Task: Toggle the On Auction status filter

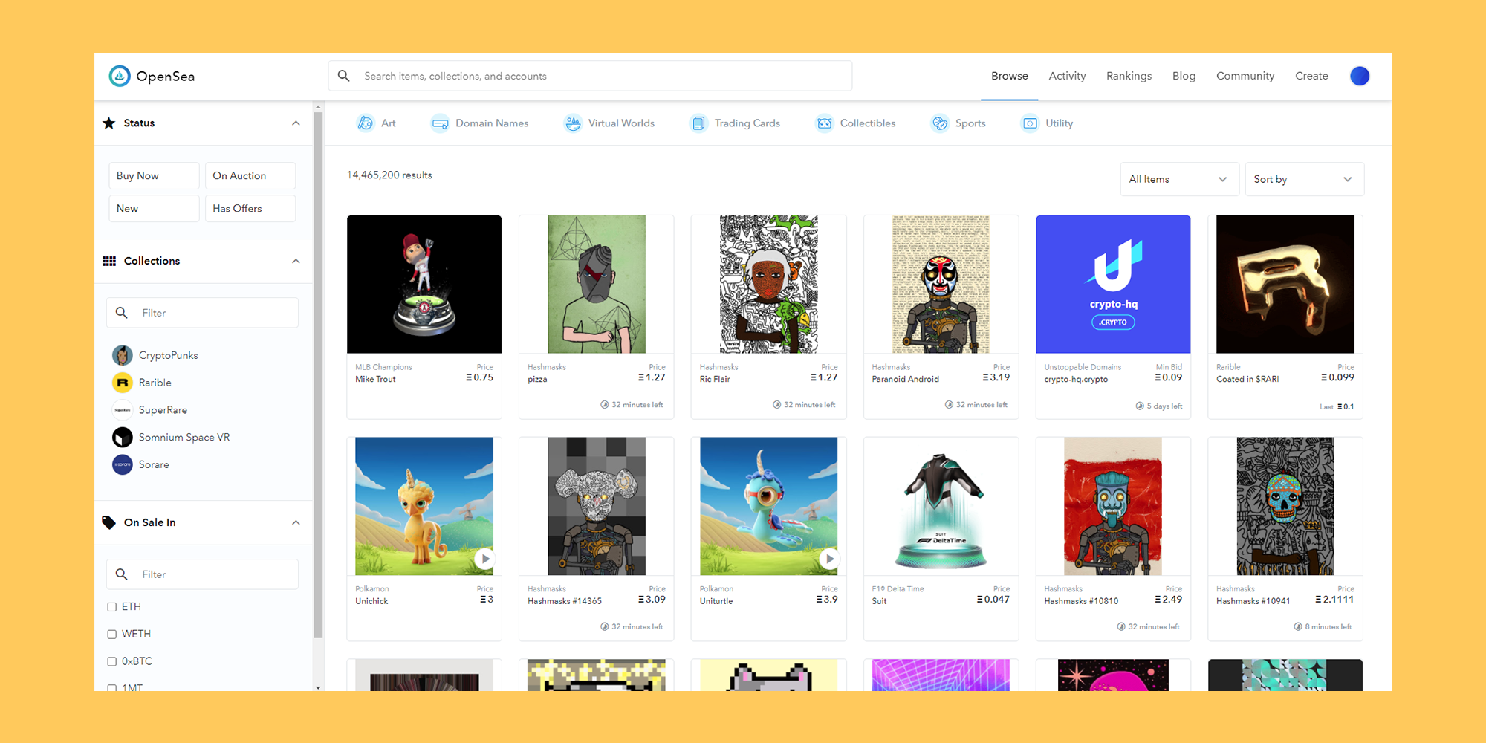Action: (x=250, y=176)
